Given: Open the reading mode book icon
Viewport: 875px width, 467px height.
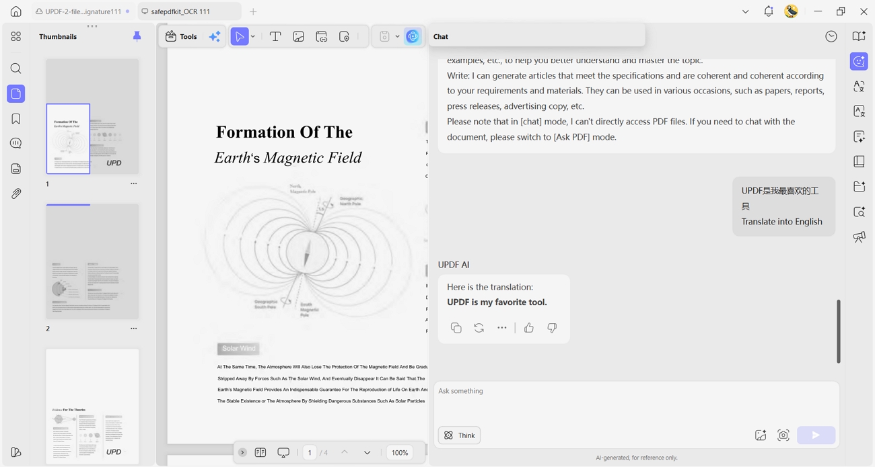Looking at the screenshot, I should pyautogui.click(x=859, y=36).
